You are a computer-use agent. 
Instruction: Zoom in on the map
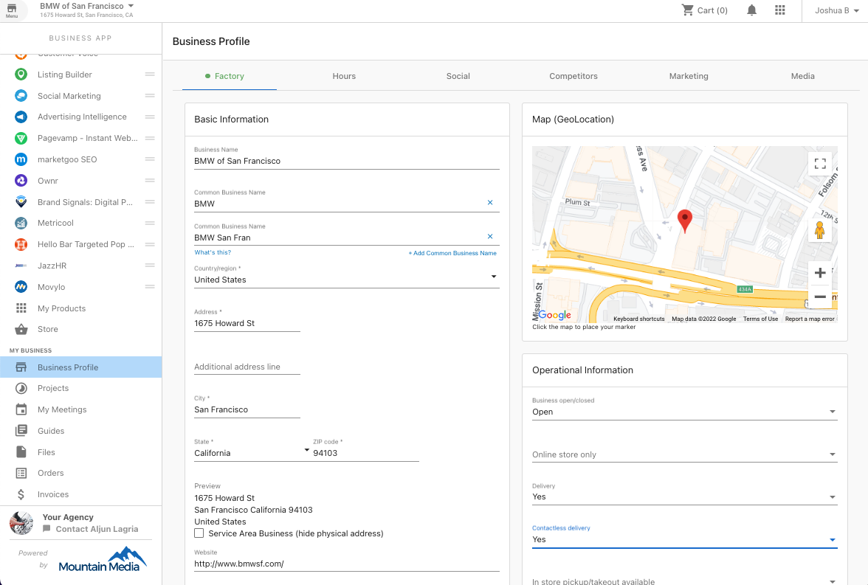click(820, 273)
